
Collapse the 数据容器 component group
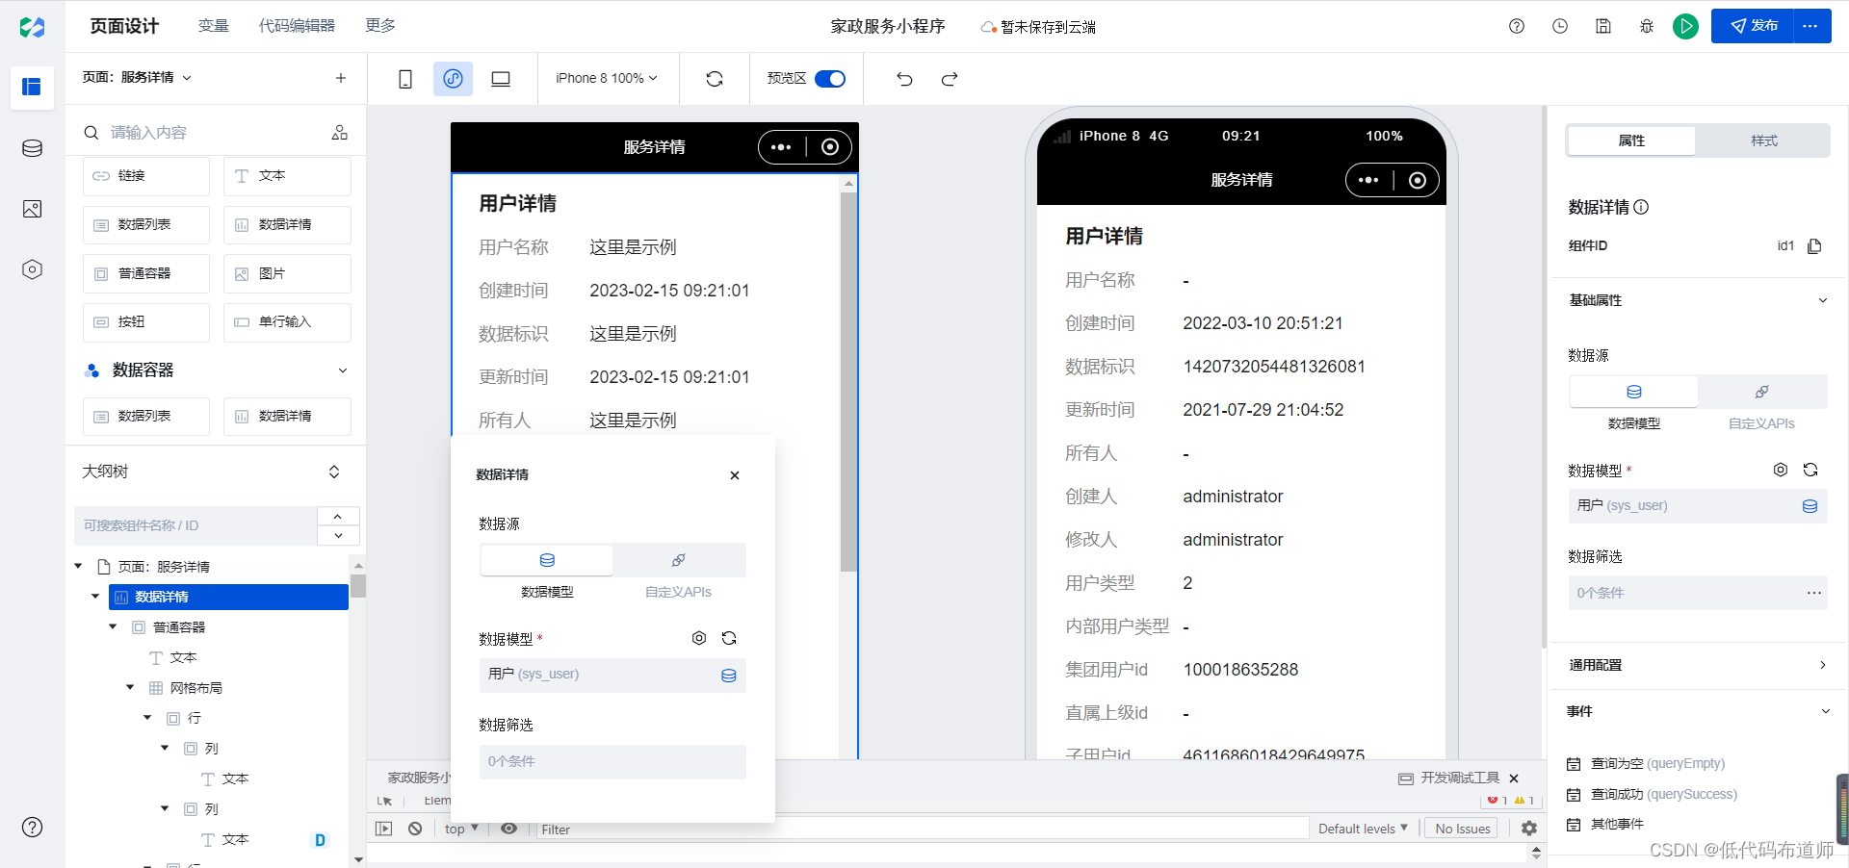[x=343, y=370]
